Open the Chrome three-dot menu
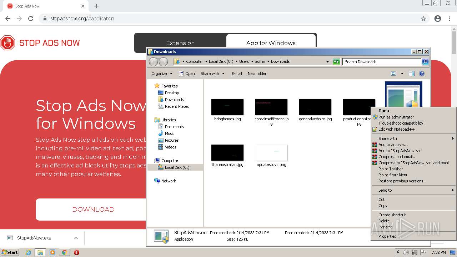457x257 pixels. pyautogui.click(x=449, y=19)
